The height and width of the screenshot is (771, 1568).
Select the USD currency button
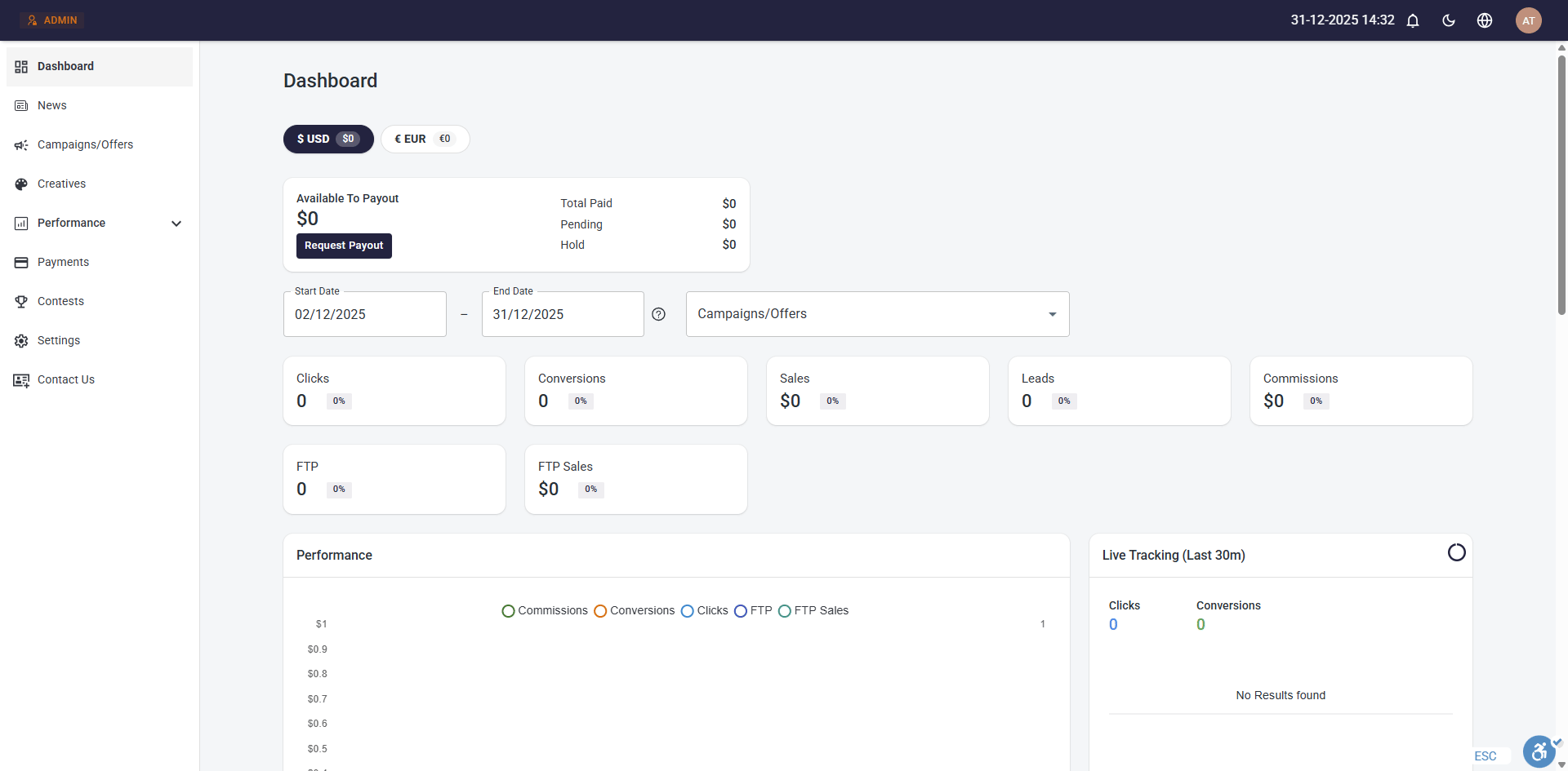328,139
